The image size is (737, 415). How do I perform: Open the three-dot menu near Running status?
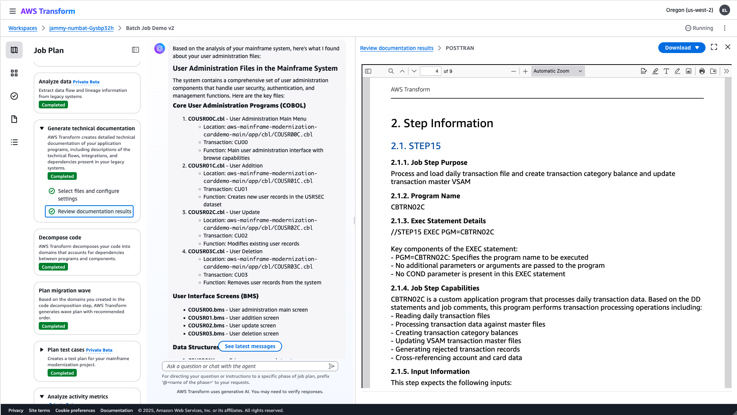click(725, 28)
